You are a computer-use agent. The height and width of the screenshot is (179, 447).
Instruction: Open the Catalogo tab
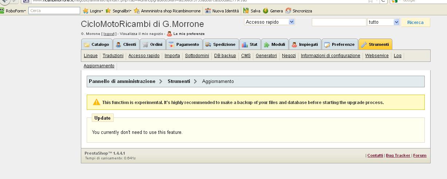97,44
